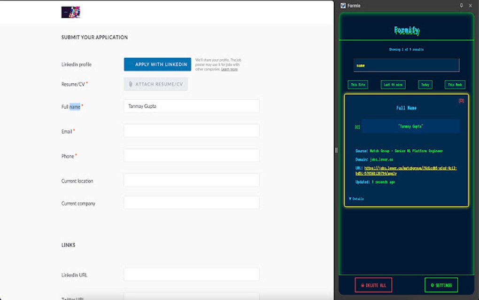Image resolution: width=479 pixels, height=300 pixels.
Task: Click the [C] copy marker beside the Tanmay Gupta value
Action: point(357,127)
